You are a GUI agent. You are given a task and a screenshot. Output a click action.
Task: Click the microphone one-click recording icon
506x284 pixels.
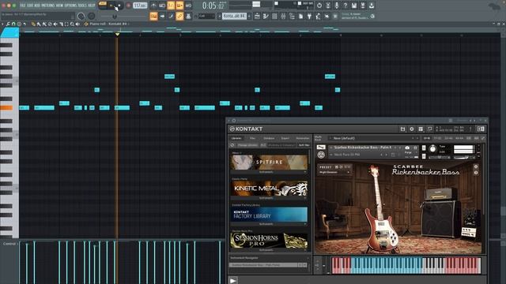point(337,6)
